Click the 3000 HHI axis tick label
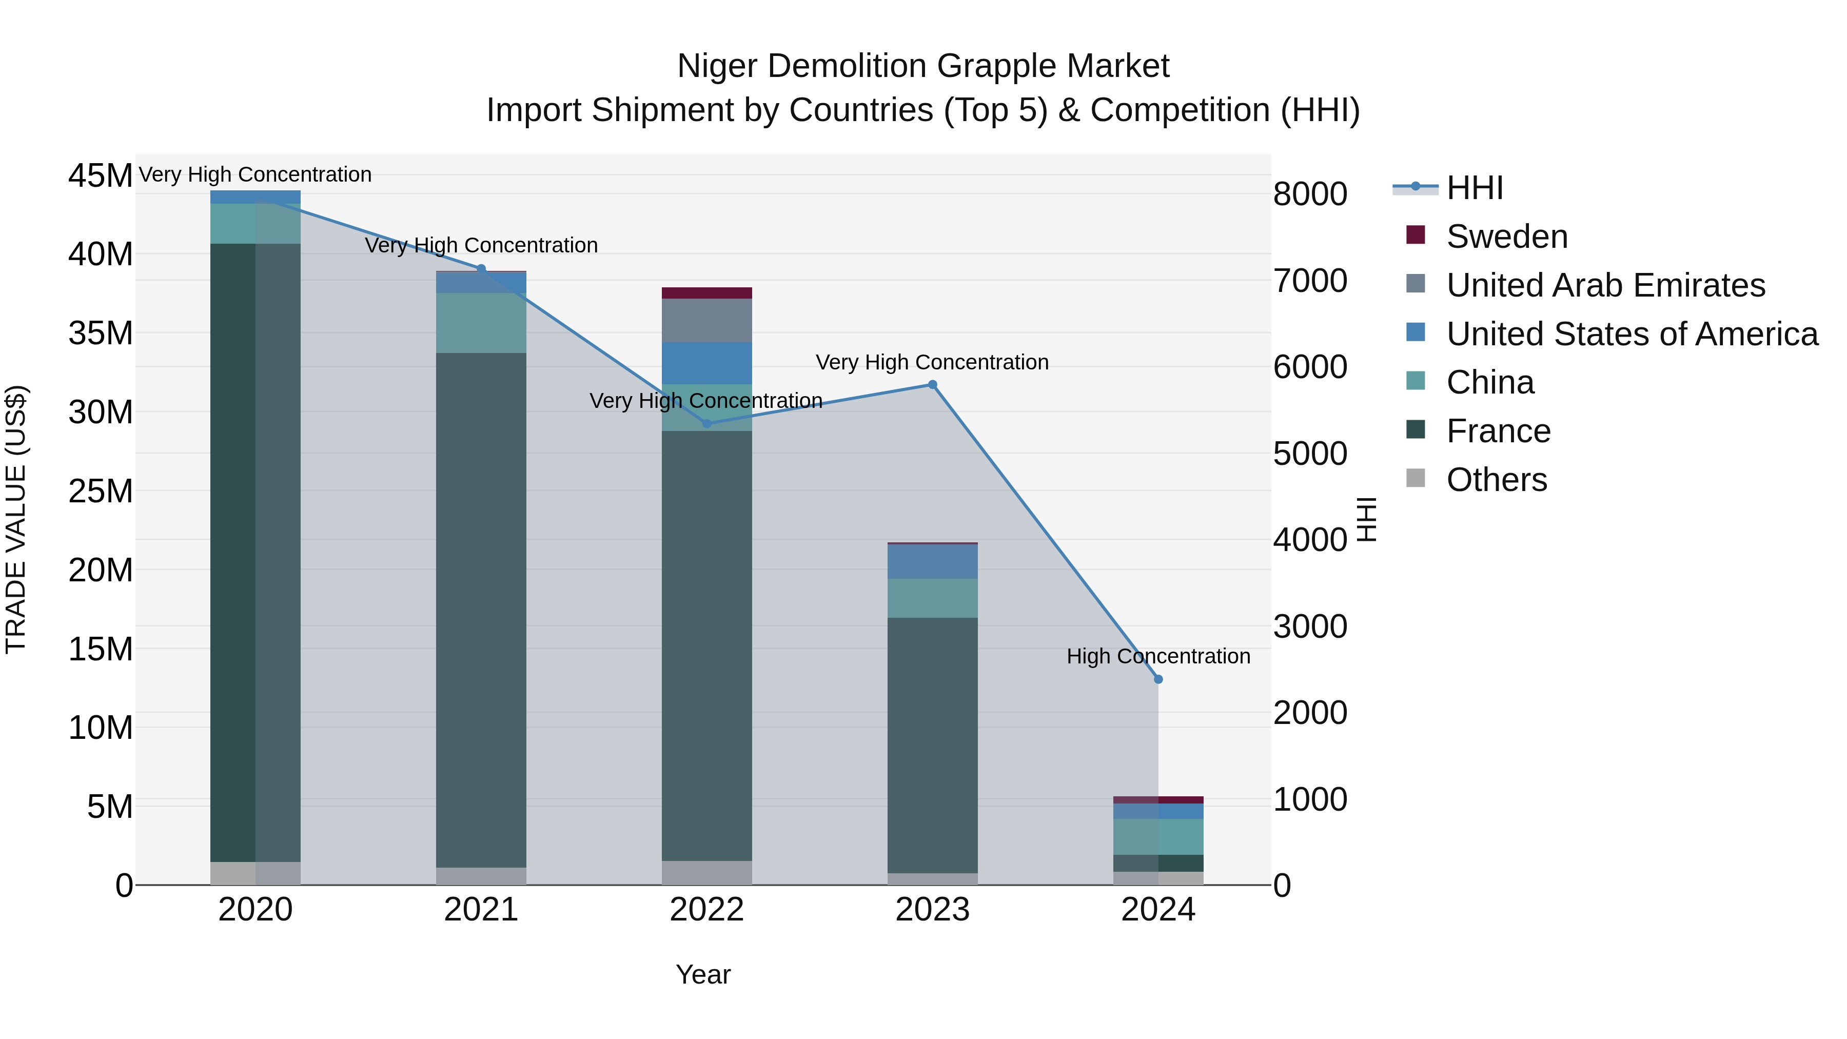The image size is (1847, 1039). click(x=1311, y=626)
